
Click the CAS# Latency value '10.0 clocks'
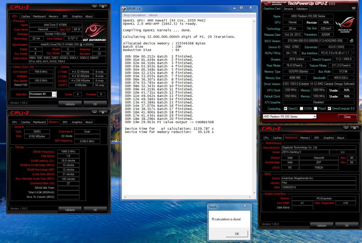click(x=68, y=161)
